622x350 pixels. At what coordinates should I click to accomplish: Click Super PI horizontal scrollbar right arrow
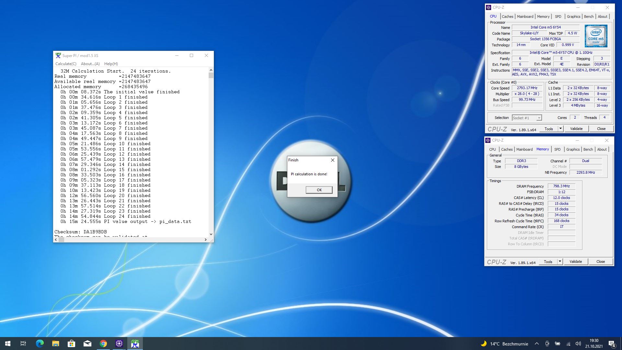206,240
